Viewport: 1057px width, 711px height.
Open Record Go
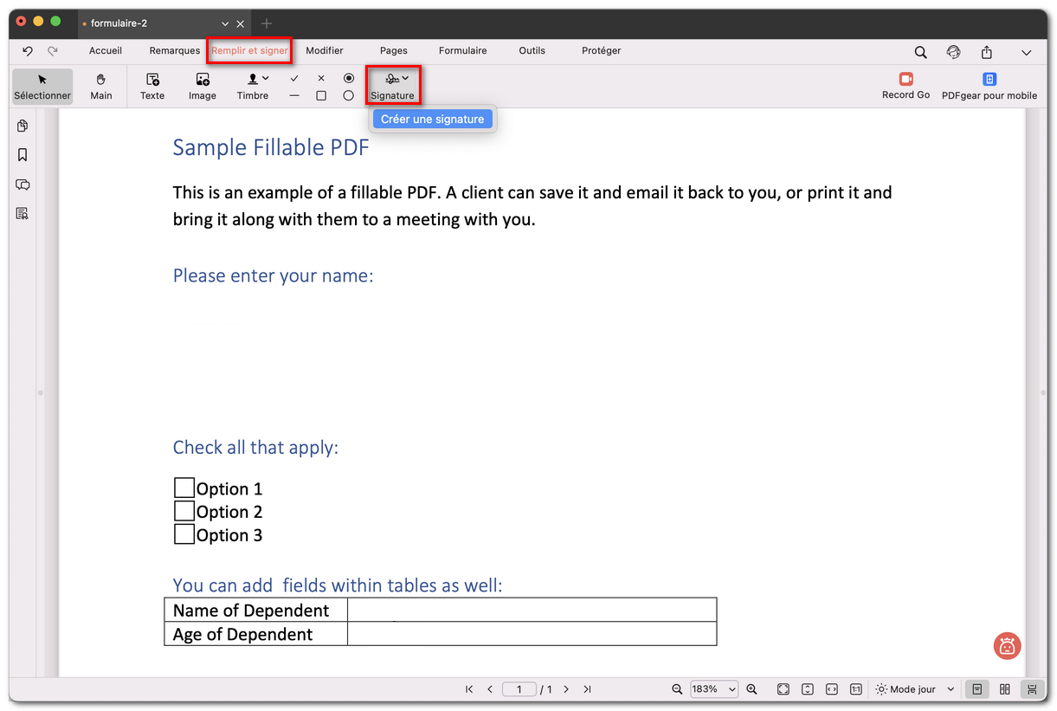(906, 86)
